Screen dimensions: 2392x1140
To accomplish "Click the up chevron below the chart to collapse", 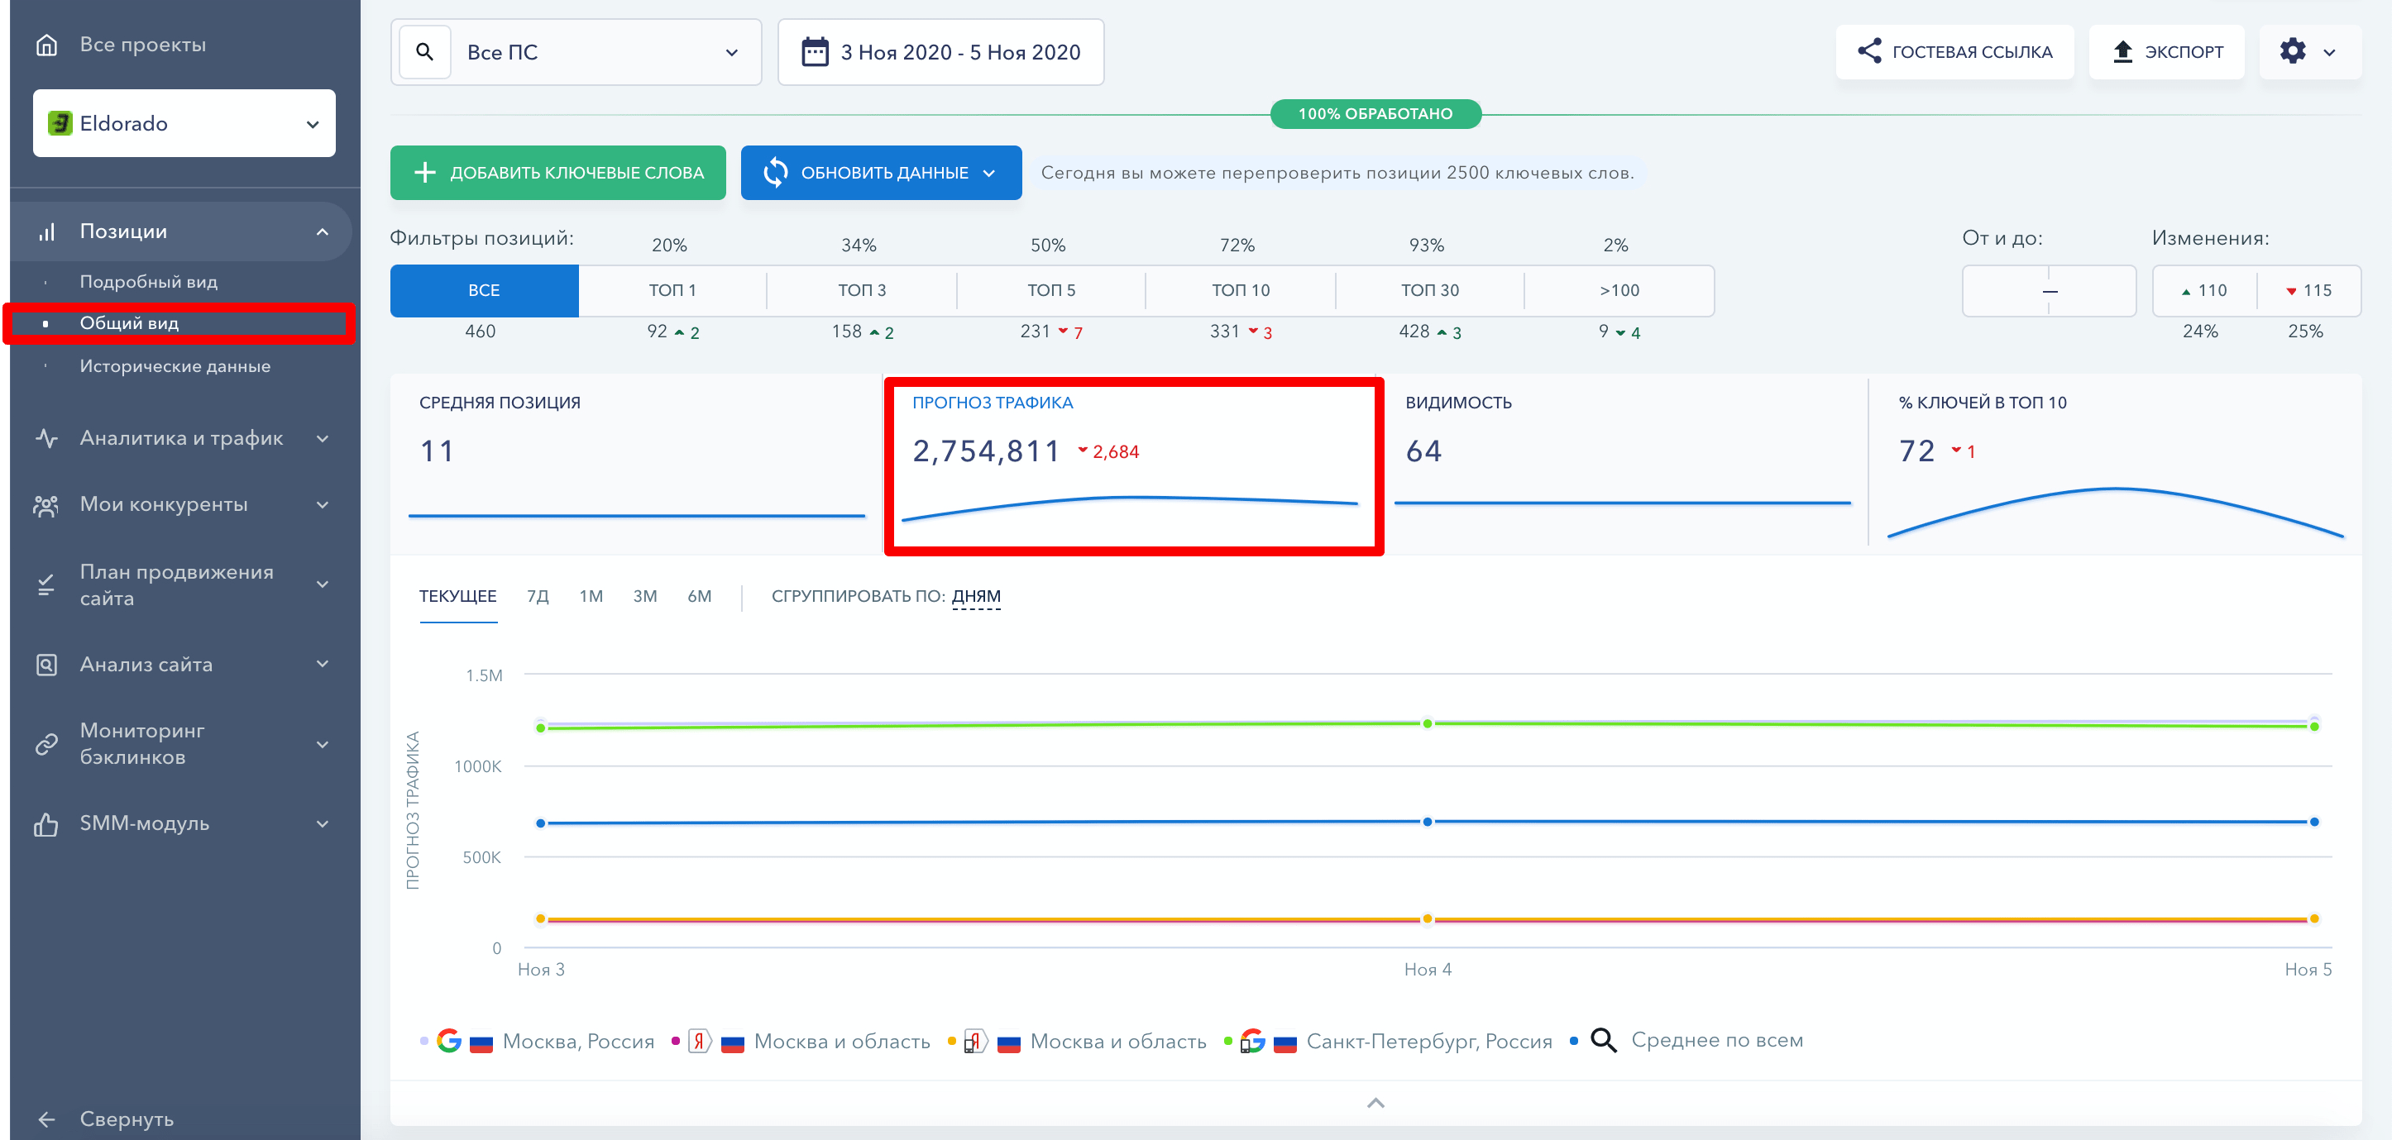I will pyautogui.click(x=1375, y=1104).
